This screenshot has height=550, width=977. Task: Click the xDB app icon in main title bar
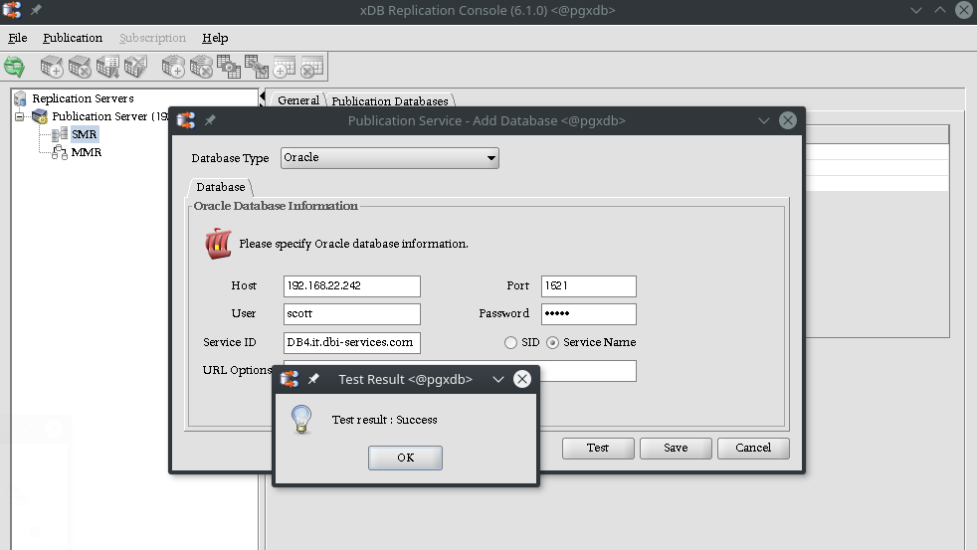click(12, 10)
